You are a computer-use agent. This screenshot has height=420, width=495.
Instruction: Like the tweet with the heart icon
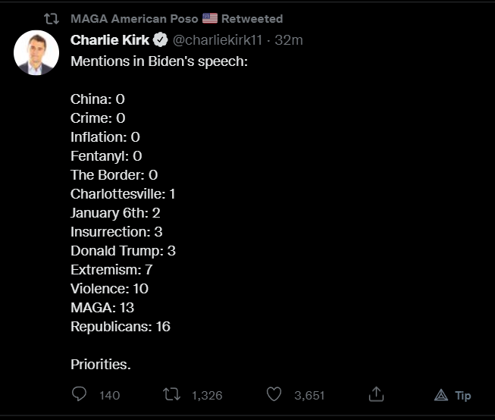point(274,394)
